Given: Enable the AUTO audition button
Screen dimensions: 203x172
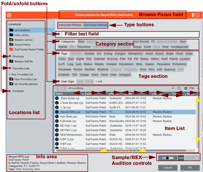Looking at the screenshot, I should pos(181,158).
